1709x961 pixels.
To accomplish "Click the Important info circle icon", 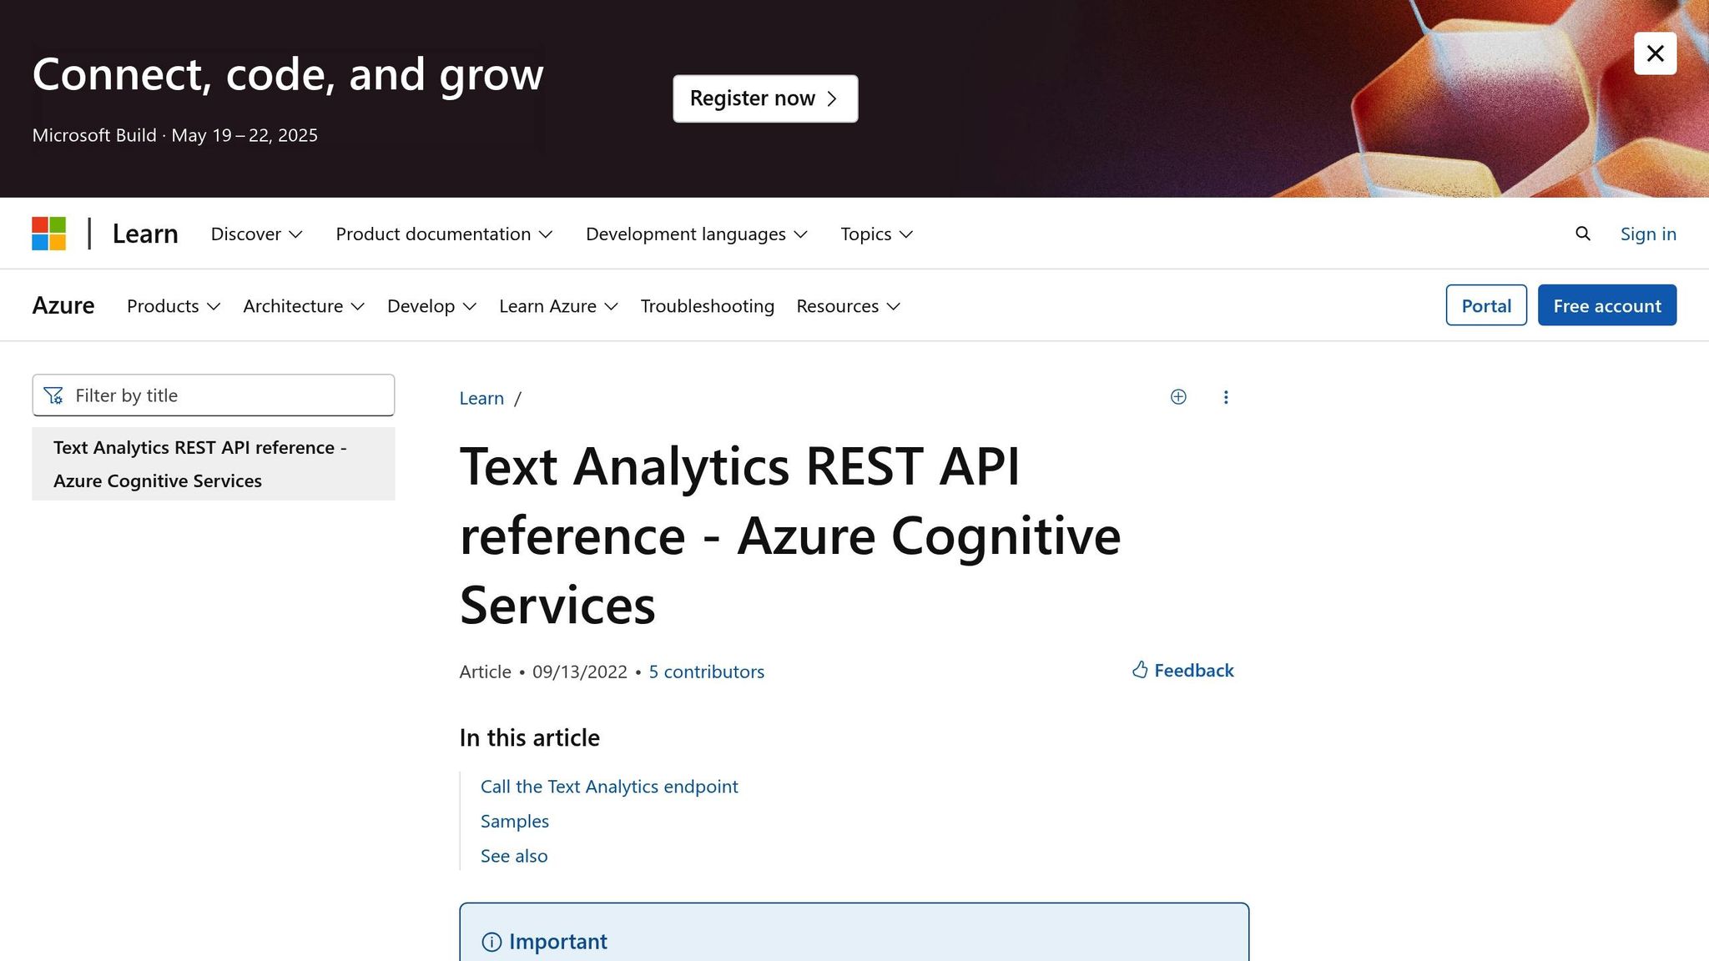I will pos(492,942).
